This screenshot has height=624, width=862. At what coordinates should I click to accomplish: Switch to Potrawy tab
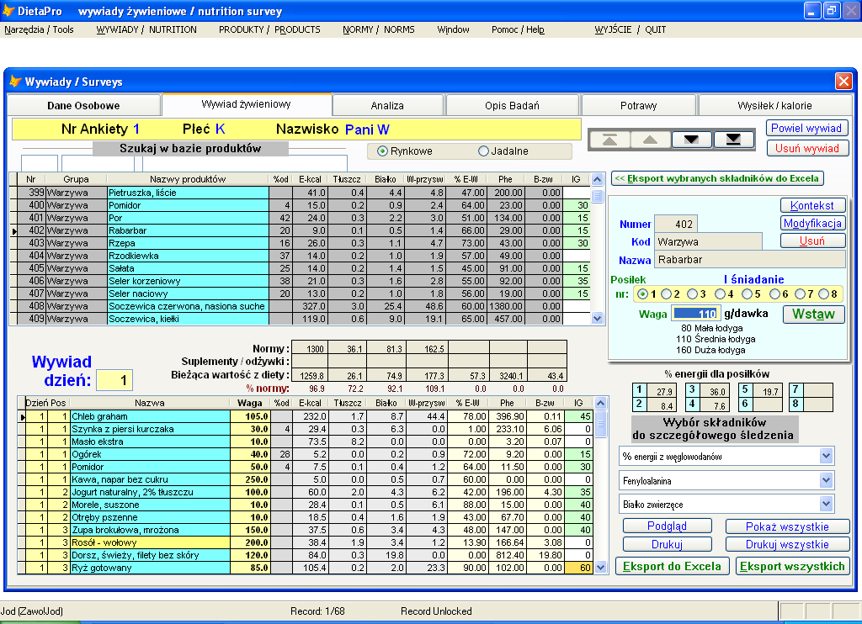(x=639, y=105)
